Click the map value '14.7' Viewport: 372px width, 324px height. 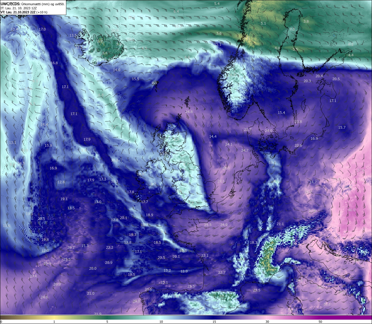(x=313, y=182)
